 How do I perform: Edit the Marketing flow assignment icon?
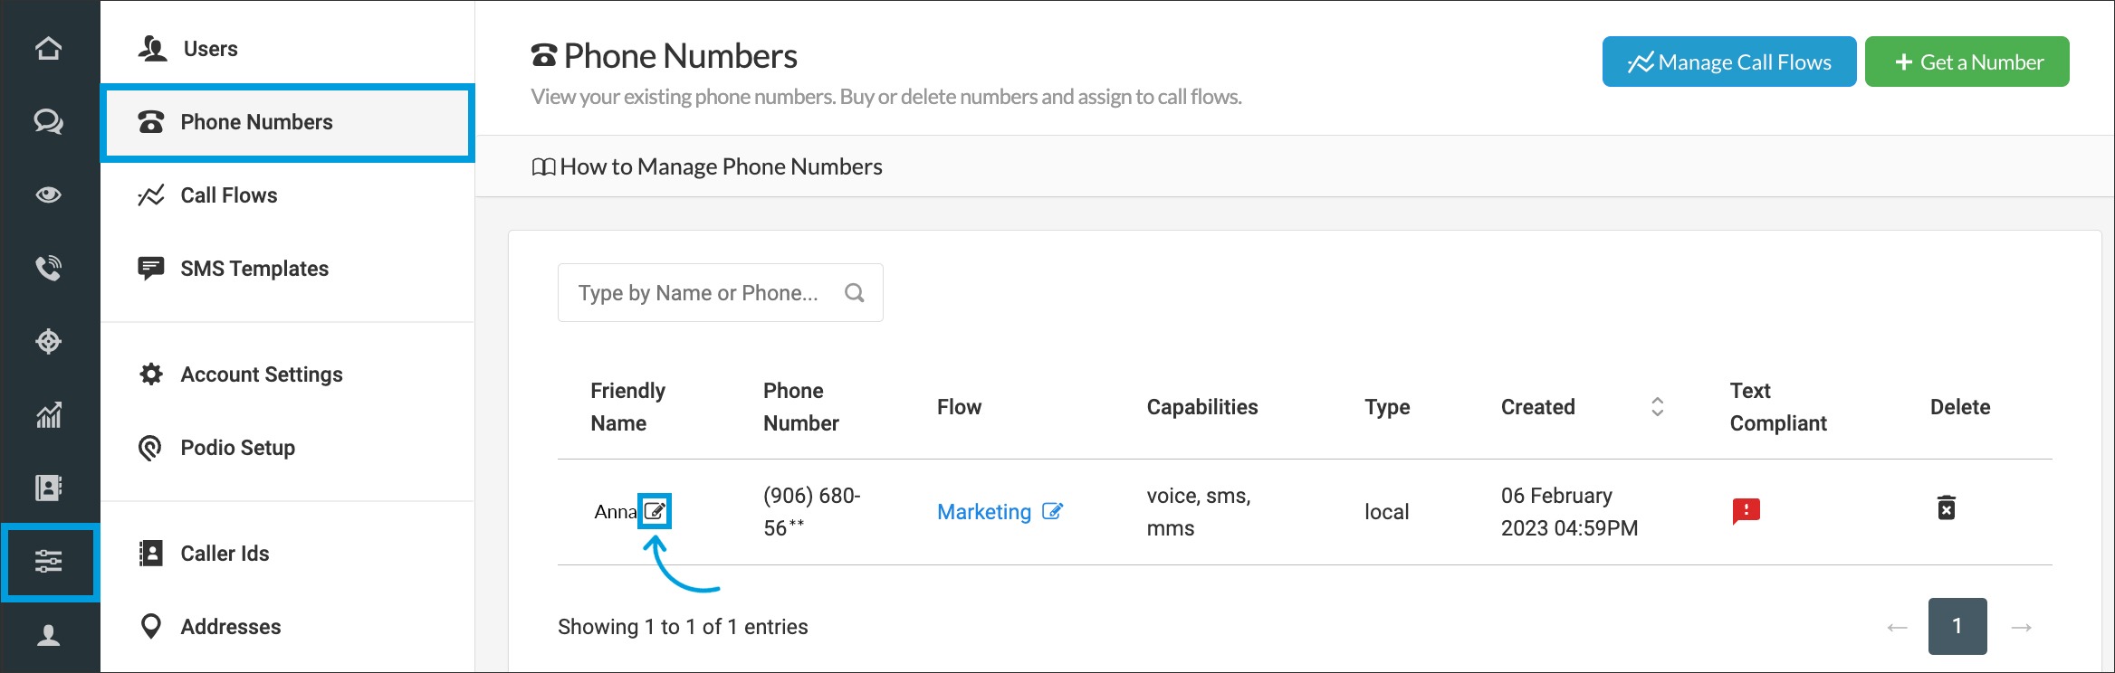coord(1052,511)
